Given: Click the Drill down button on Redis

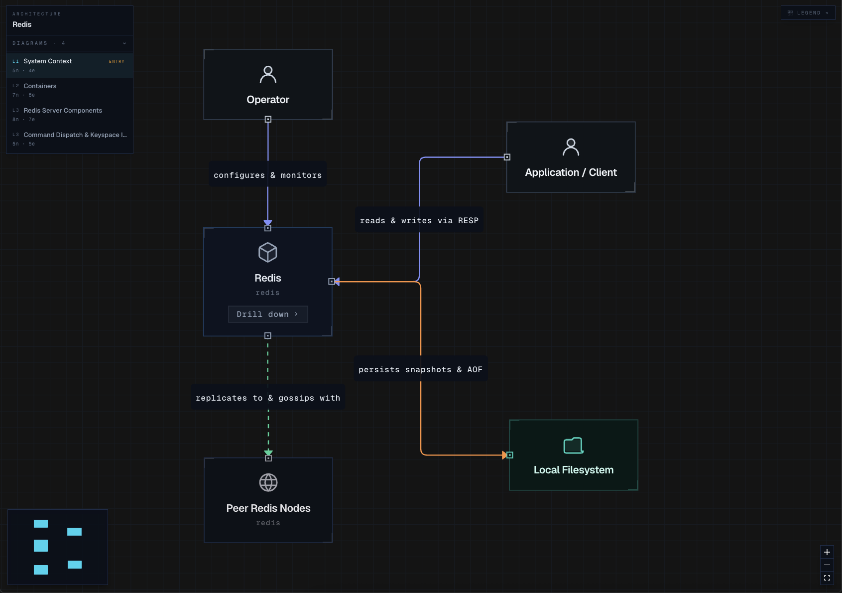Looking at the screenshot, I should pyautogui.click(x=268, y=314).
